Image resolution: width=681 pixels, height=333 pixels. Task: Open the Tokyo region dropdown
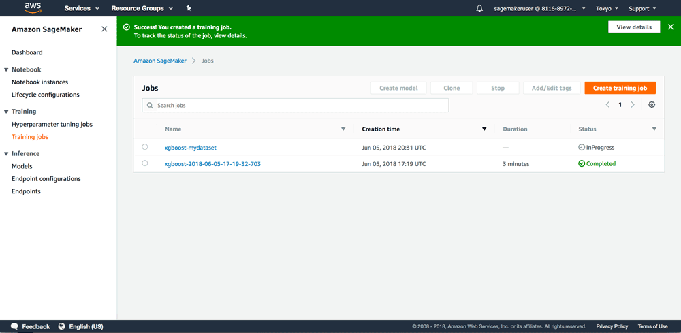click(607, 9)
